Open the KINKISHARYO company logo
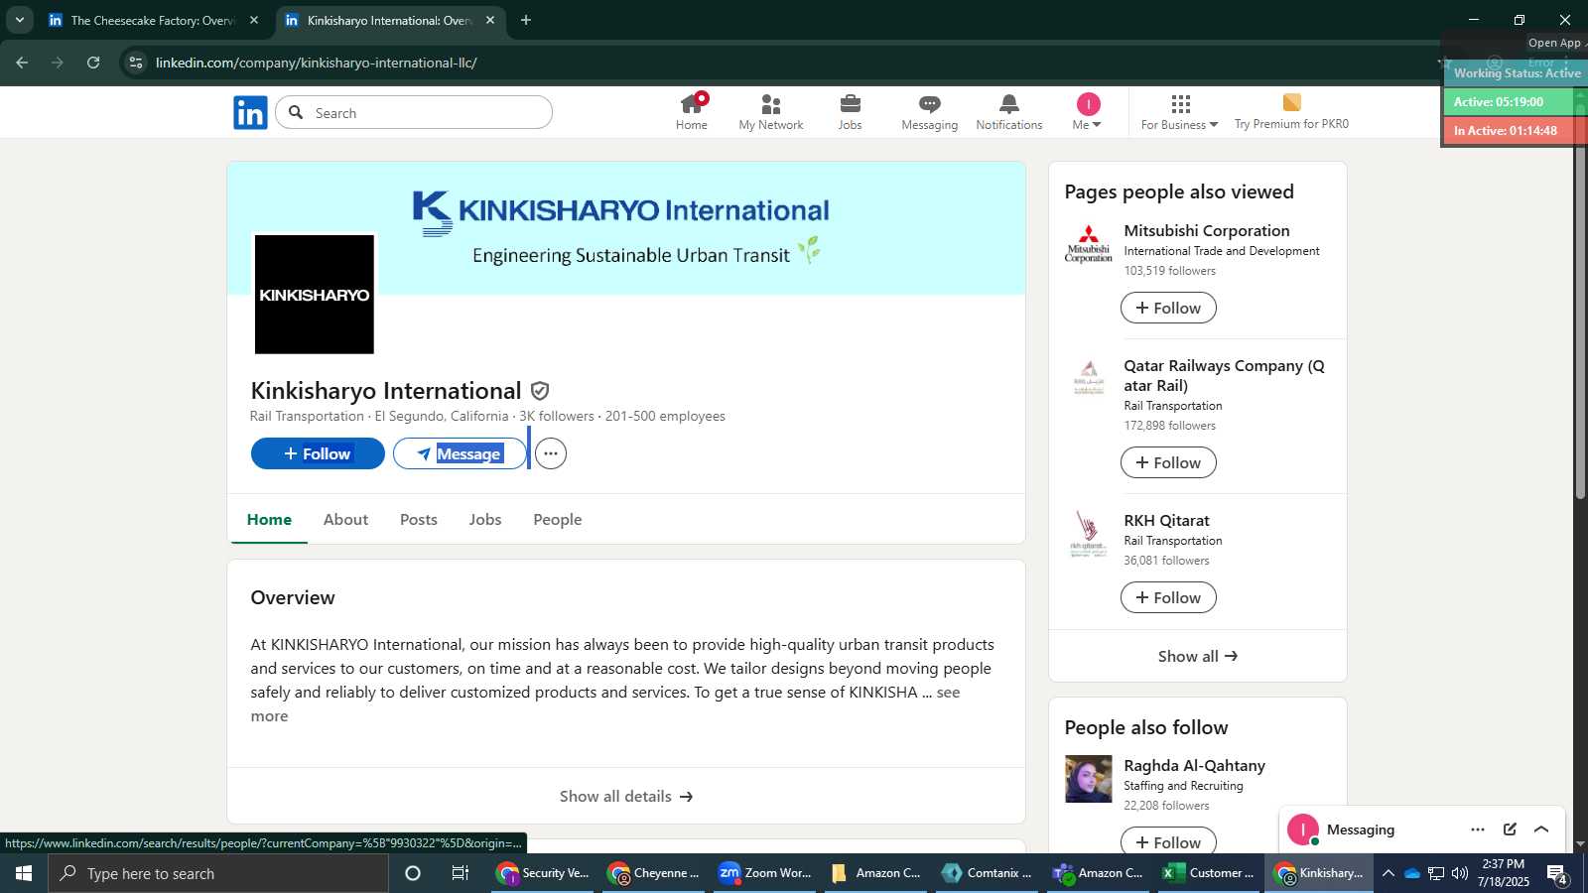This screenshot has height=893, width=1588. [x=315, y=295]
